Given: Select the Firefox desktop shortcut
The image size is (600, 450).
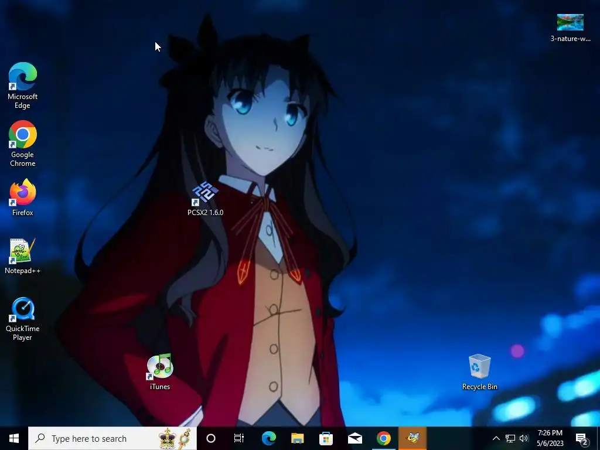Looking at the screenshot, I should click(23, 197).
